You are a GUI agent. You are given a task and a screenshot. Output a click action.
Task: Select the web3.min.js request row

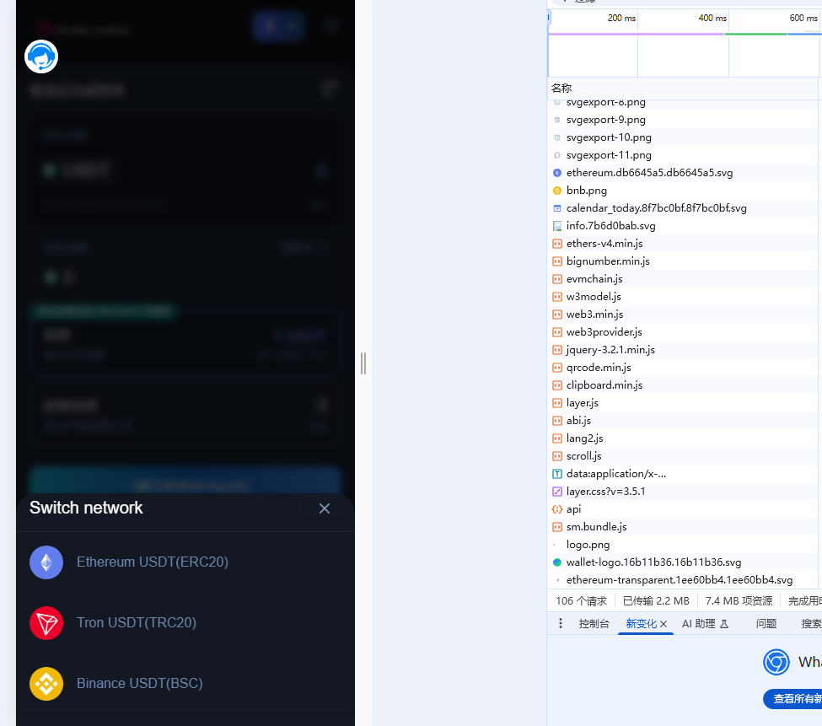pos(594,315)
